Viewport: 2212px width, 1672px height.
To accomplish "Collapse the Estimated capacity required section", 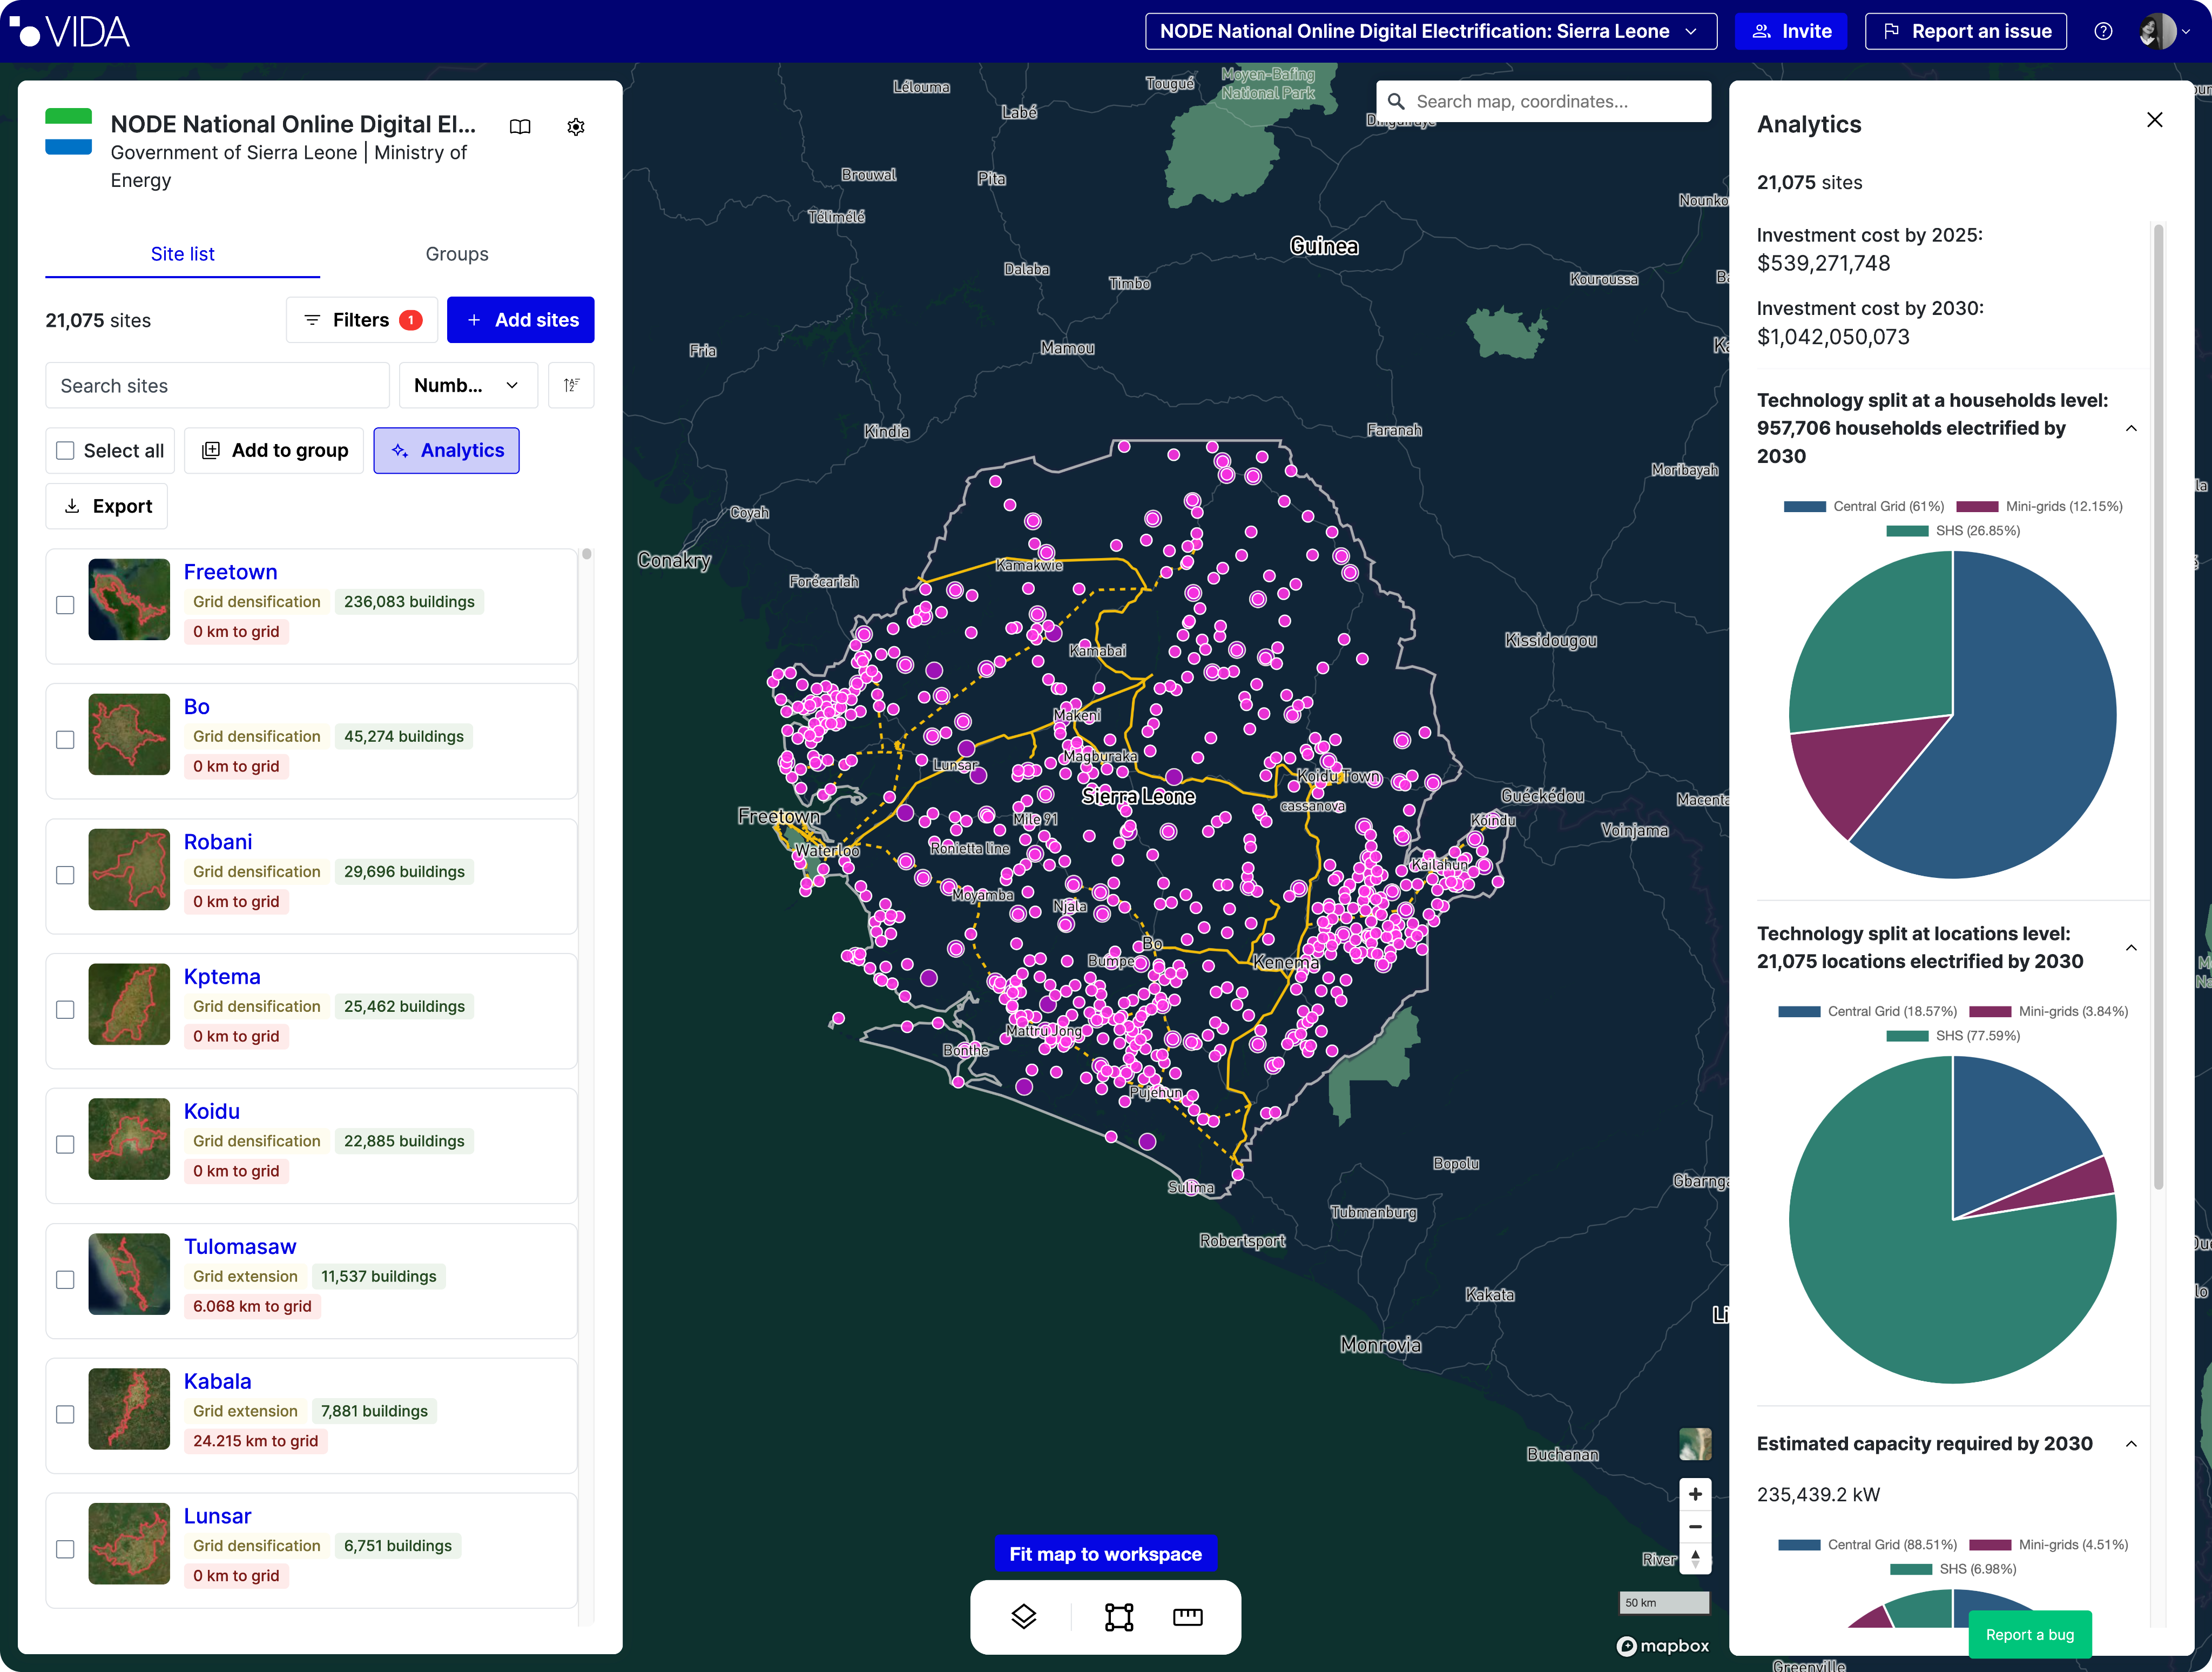I will pos(2131,1444).
